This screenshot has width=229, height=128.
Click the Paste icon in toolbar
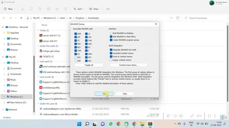point(40,9)
